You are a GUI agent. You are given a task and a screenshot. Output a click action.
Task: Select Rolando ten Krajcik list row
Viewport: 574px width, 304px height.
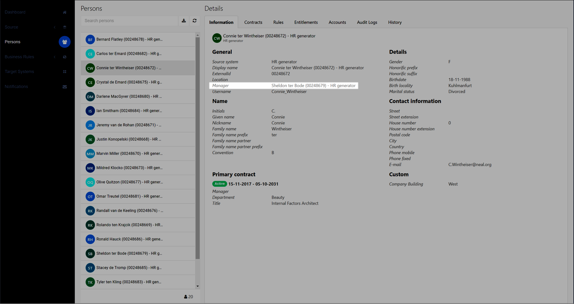tap(138, 225)
